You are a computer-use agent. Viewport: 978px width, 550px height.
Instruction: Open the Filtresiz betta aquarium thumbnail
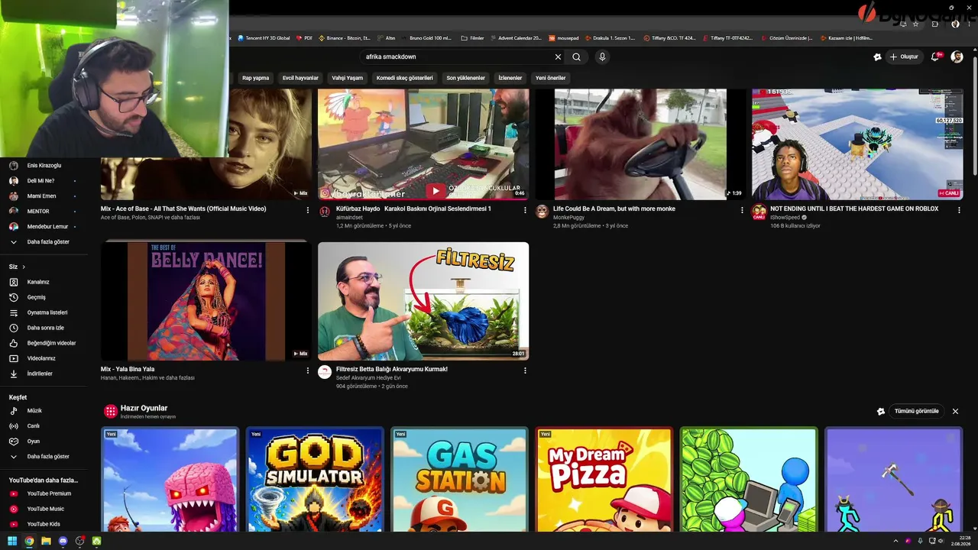(x=423, y=301)
